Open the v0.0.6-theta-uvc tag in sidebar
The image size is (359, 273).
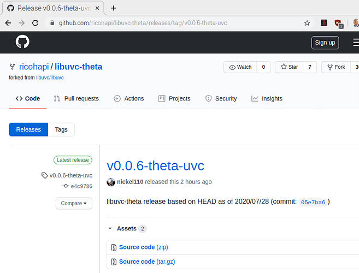(x=70, y=175)
